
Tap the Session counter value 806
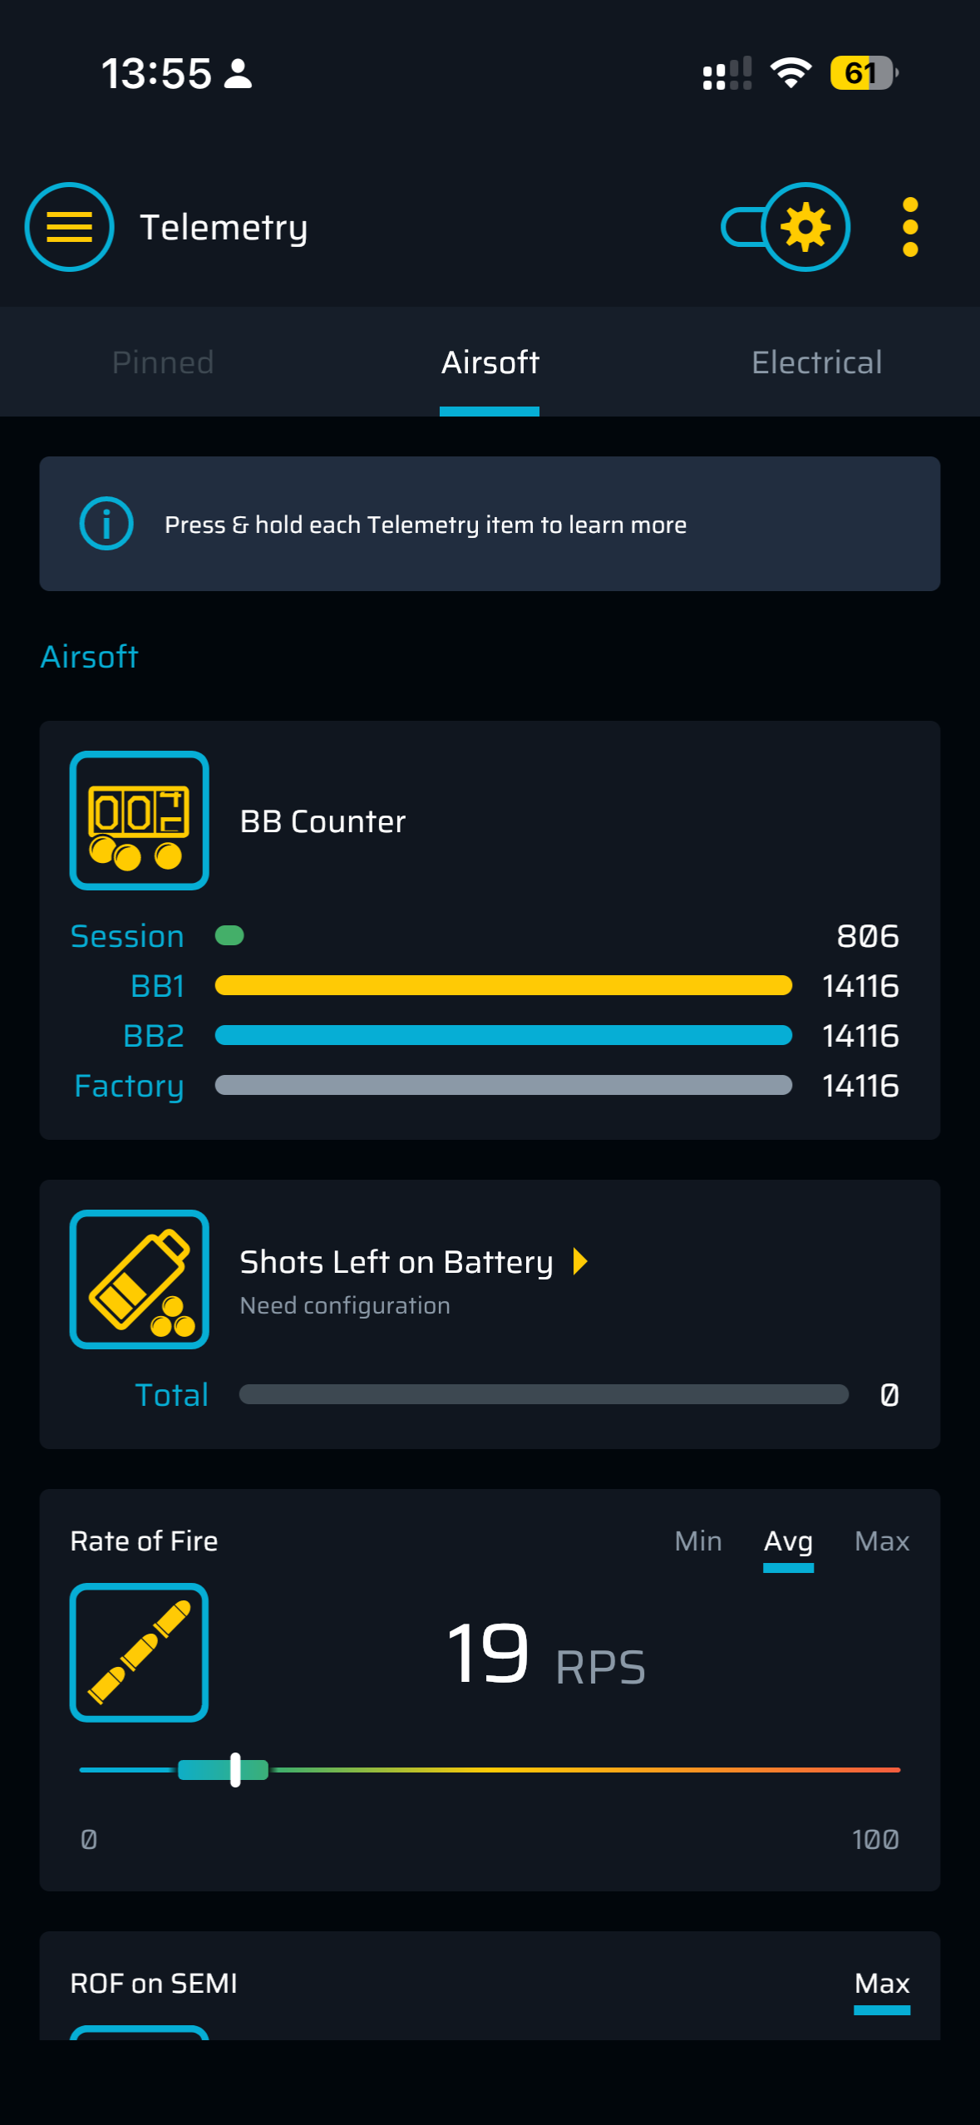coord(867,936)
